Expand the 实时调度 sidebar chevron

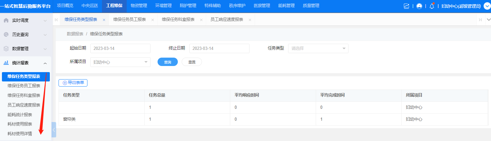tap(45, 21)
